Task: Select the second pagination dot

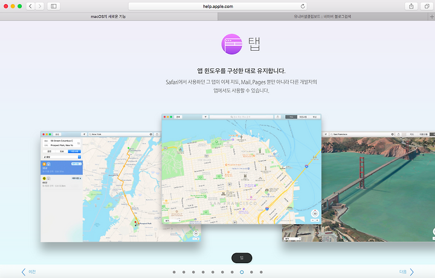Action: tap(184, 272)
